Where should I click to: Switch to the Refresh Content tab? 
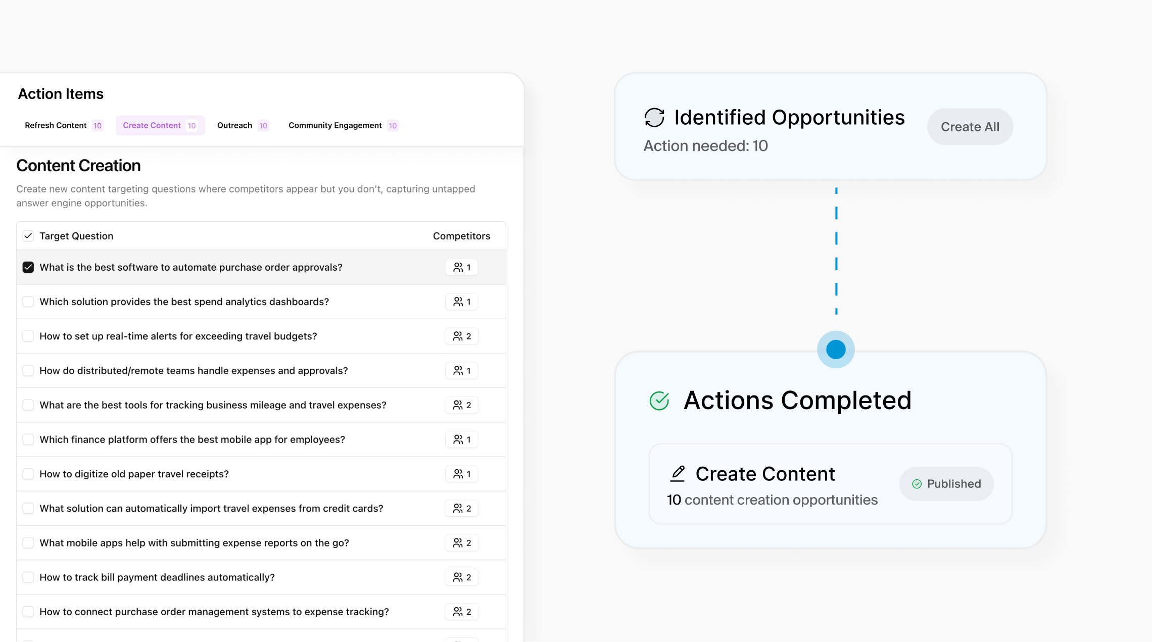tap(64, 125)
